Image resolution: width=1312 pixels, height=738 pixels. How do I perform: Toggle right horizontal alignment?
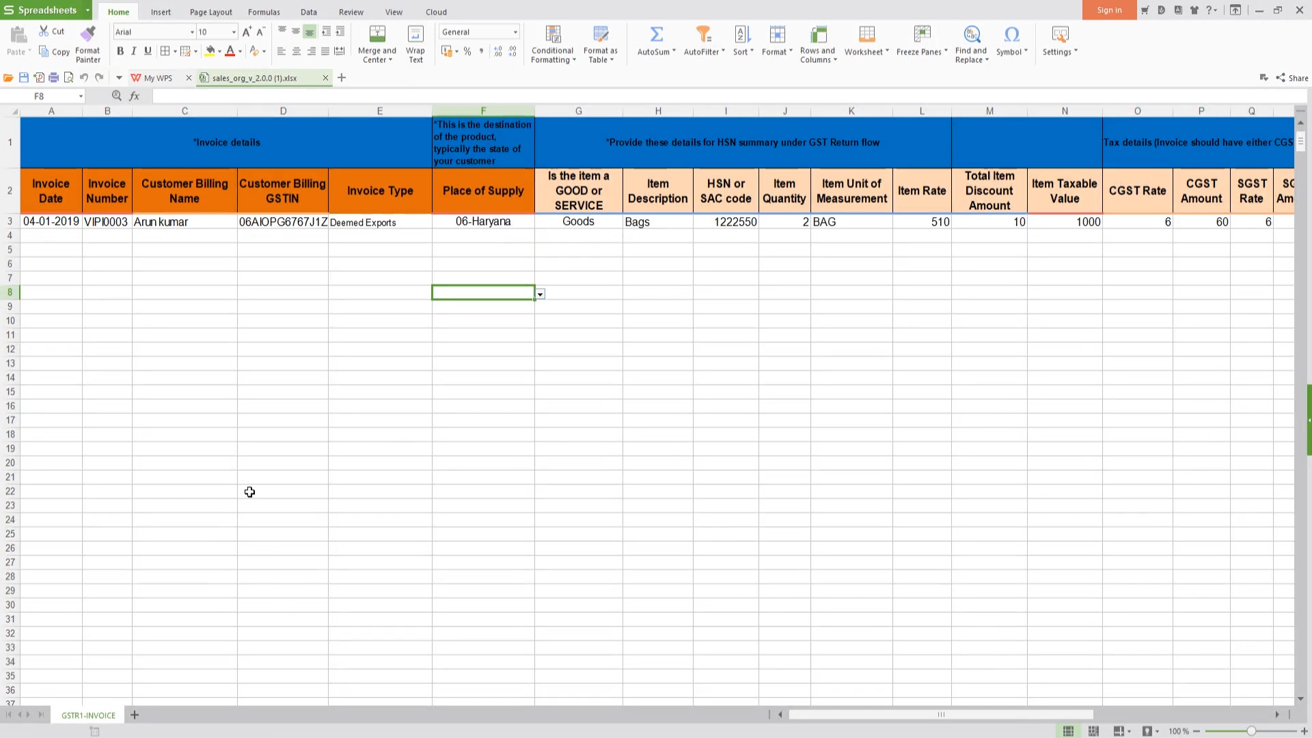pyautogui.click(x=311, y=51)
